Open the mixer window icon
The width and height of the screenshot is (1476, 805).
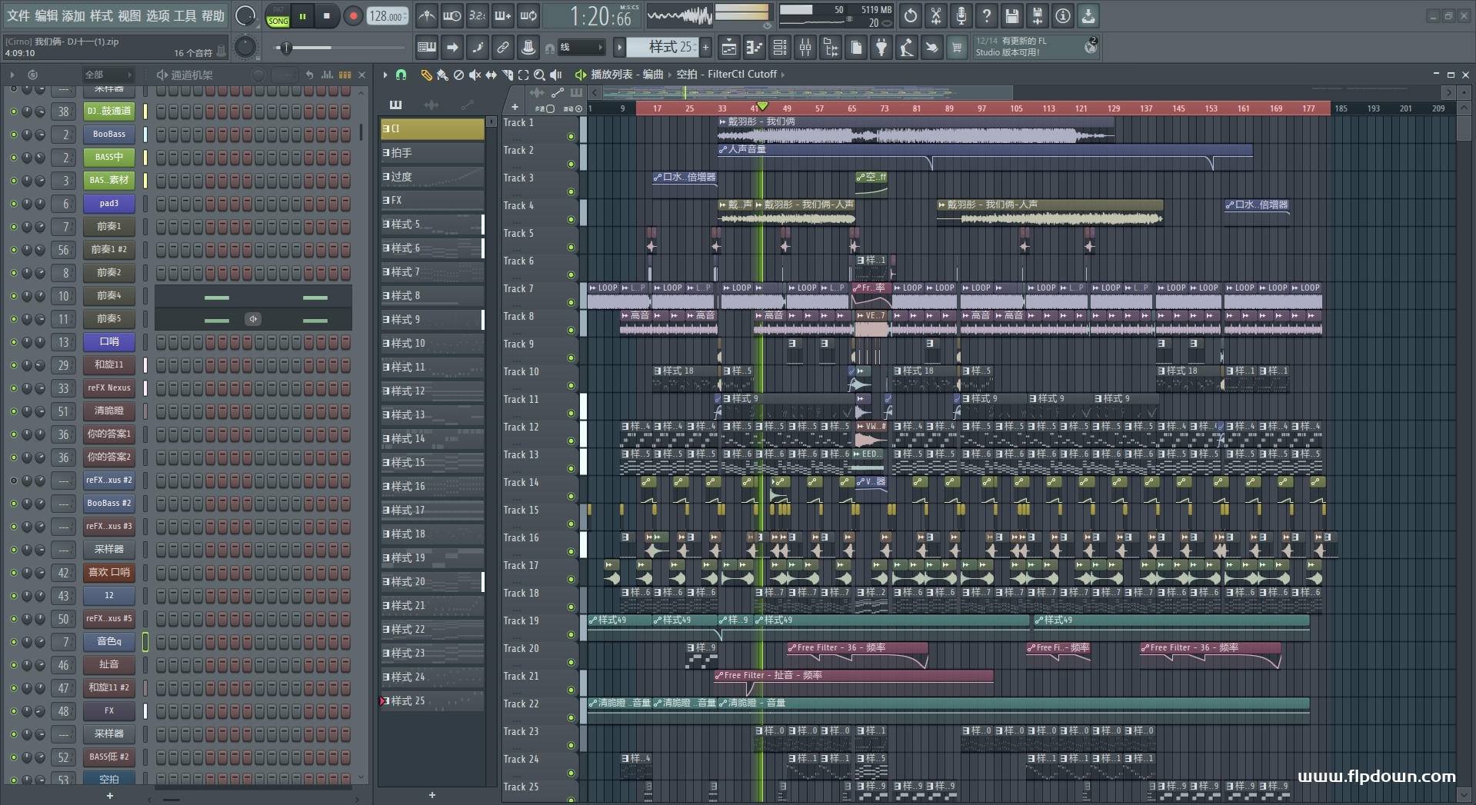pyautogui.click(x=805, y=48)
